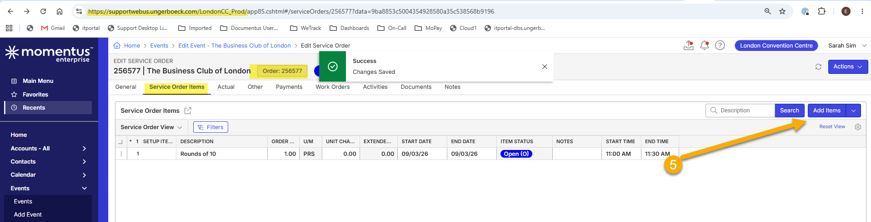Click the London Convention Centre button

click(776, 45)
